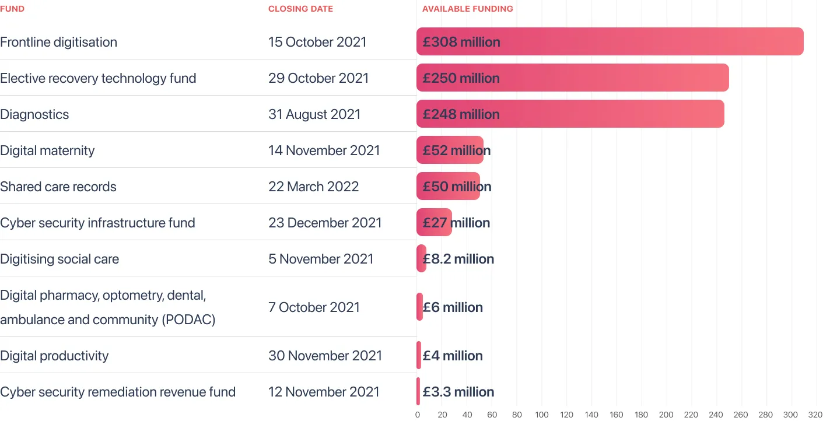Screen dimensions: 823x421
Task: Click the Digital productivity fund name
Action: [54, 356]
